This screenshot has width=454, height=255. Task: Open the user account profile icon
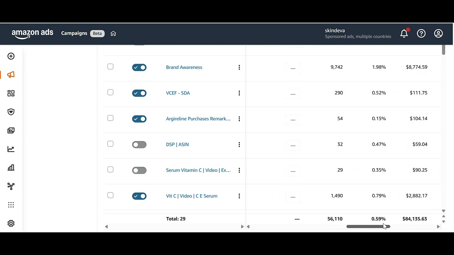438,33
